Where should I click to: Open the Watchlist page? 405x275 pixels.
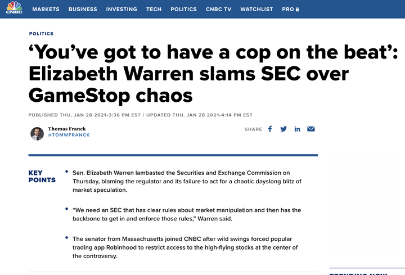[256, 10]
